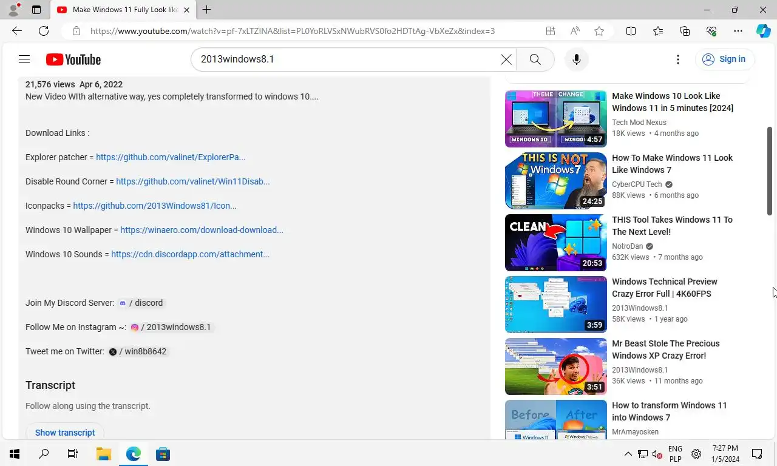777x466 pixels.
Task: Activate Read aloud in address bar
Action: pyautogui.click(x=575, y=31)
